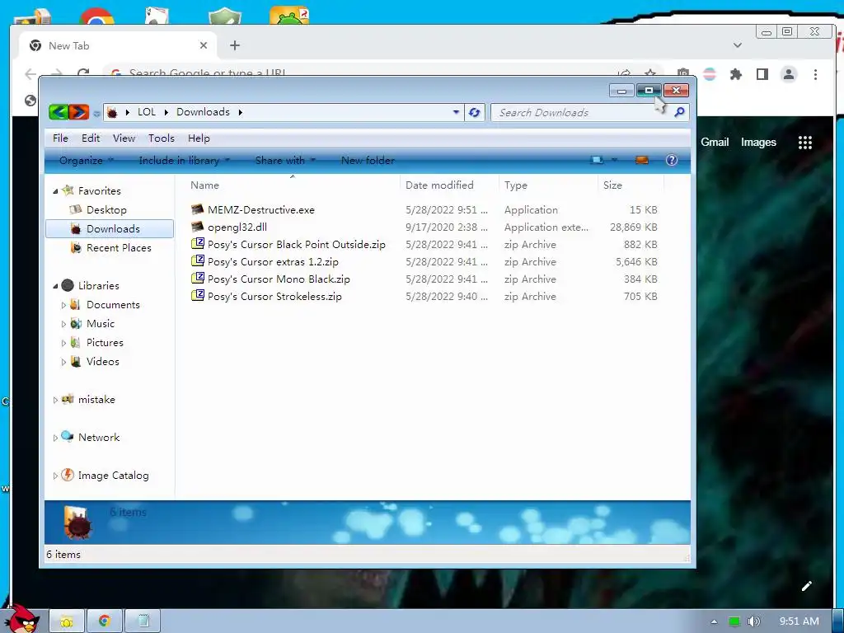Select Network in navigation pane
Image resolution: width=844 pixels, height=633 pixels.
[99, 437]
